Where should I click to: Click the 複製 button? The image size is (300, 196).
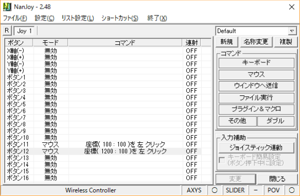[x=286, y=42]
